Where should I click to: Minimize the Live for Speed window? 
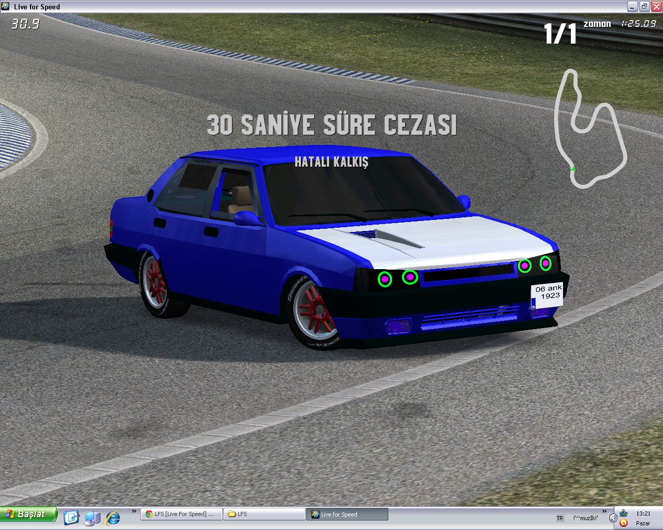(x=632, y=7)
